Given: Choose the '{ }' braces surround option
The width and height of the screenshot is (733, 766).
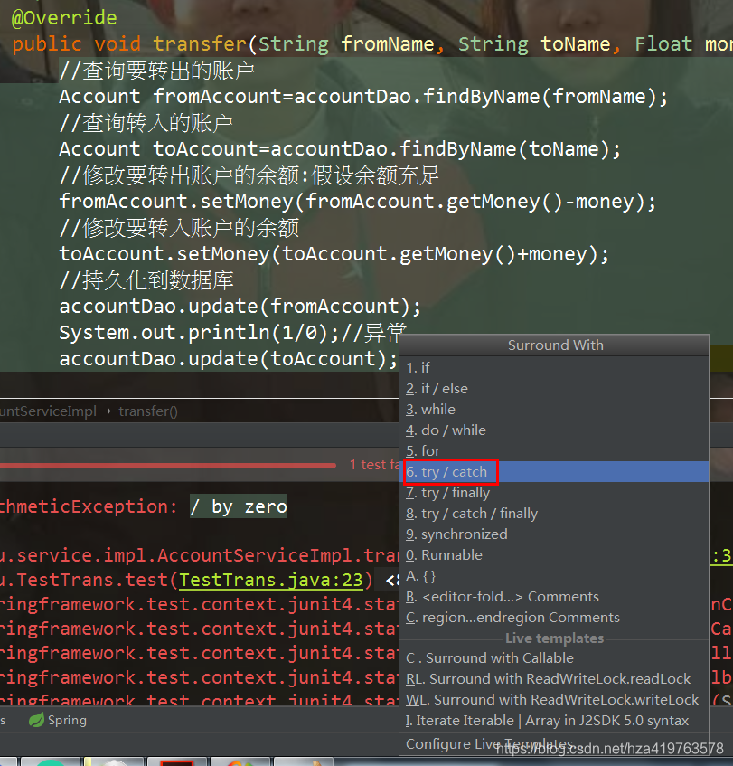Looking at the screenshot, I should (554, 576).
